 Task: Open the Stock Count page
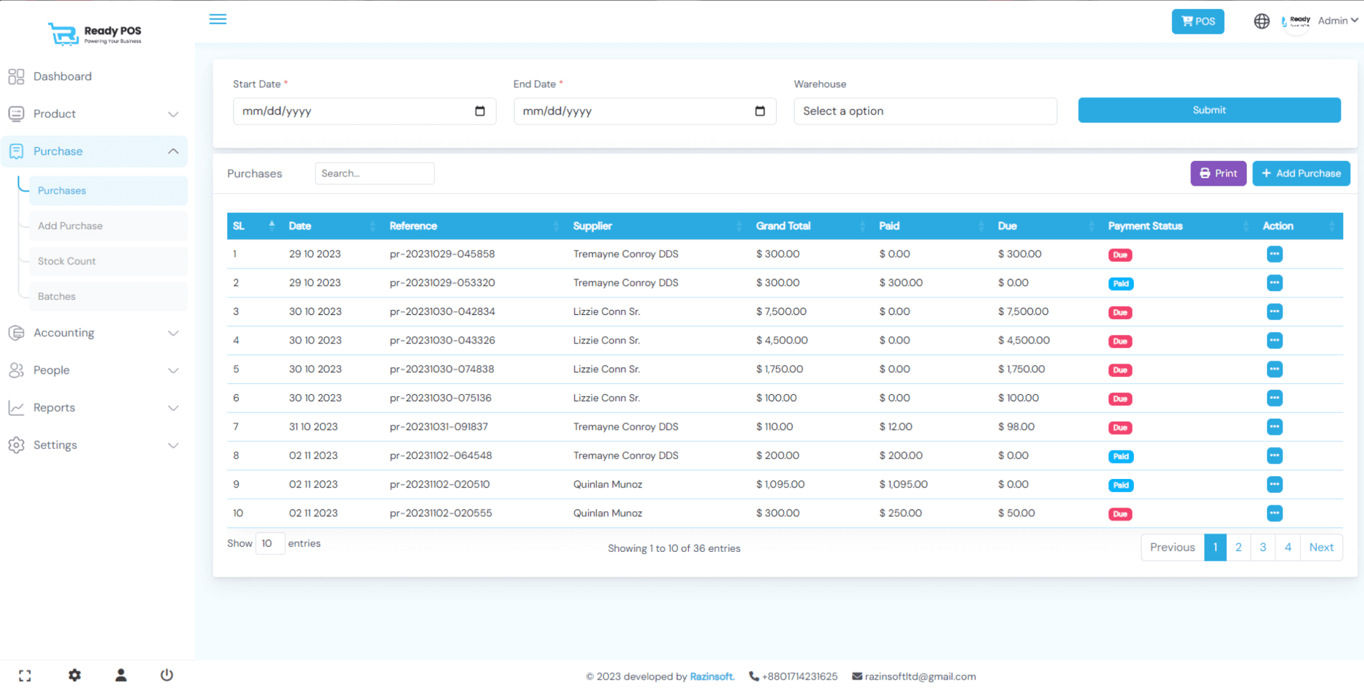pos(66,261)
